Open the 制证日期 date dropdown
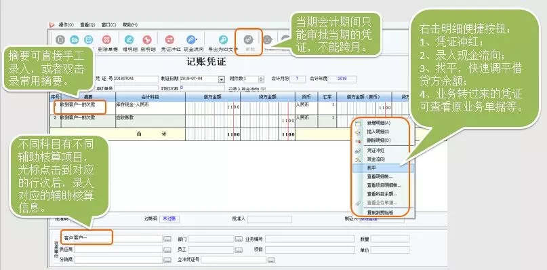 [222, 79]
